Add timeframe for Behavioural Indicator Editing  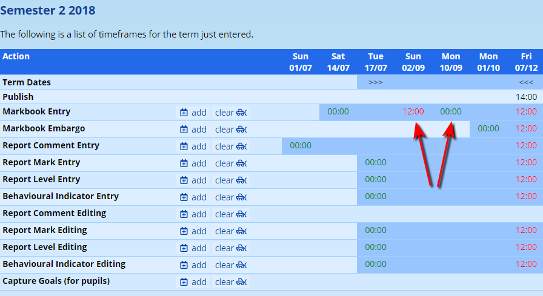pos(193,265)
